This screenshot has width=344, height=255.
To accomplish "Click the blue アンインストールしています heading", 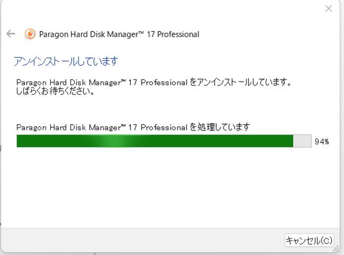I will pos(66,61).
